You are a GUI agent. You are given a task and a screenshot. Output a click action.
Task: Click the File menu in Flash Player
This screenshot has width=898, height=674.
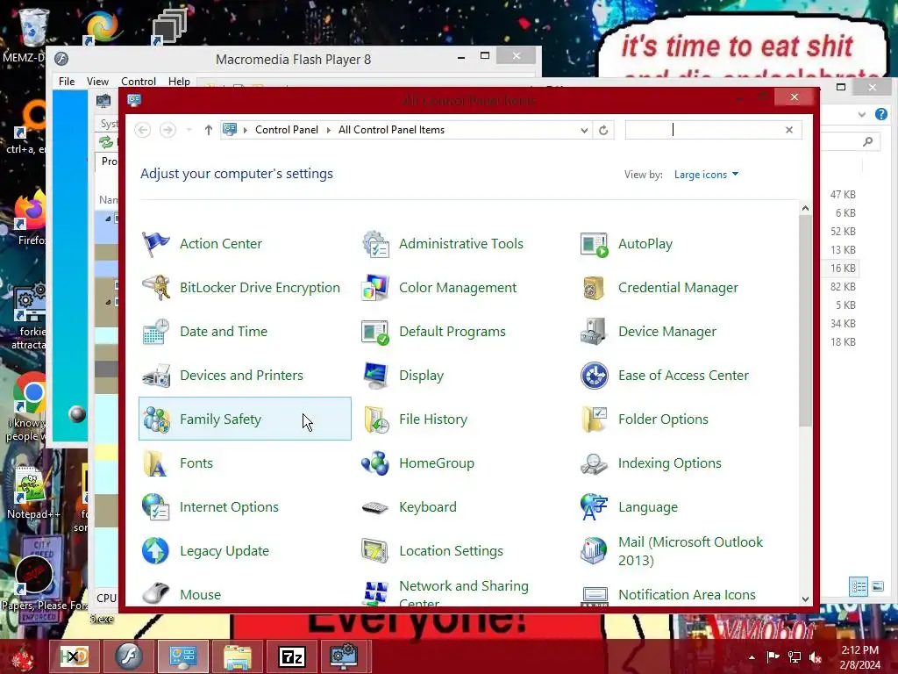coord(67,82)
